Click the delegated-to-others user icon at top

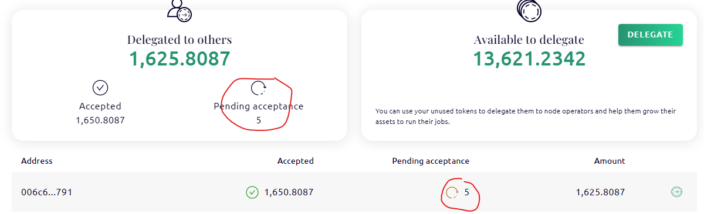180,11
